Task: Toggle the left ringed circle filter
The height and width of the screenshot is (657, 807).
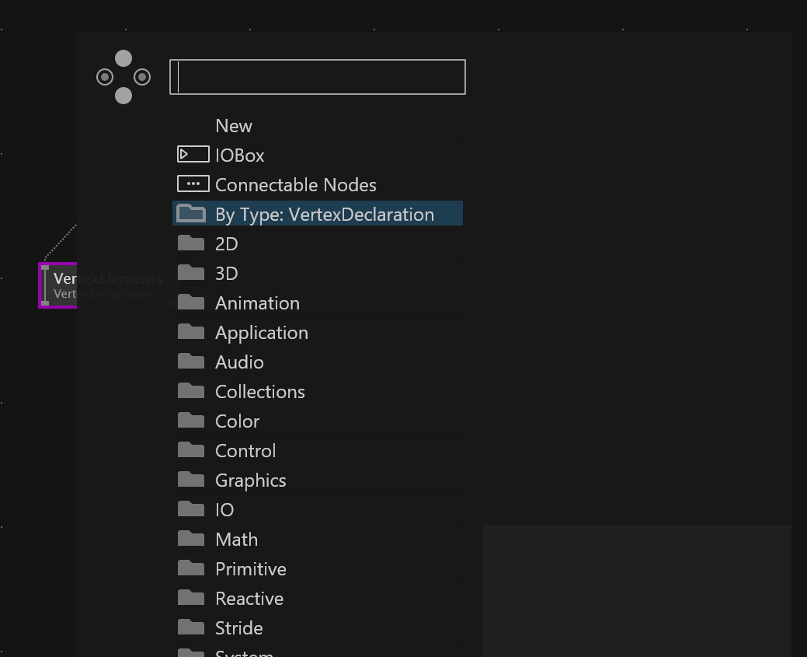Action: click(x=105, y=77)
